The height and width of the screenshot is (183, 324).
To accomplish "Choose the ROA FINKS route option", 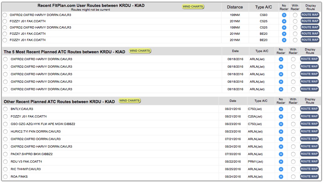I will tap(5, 177).
